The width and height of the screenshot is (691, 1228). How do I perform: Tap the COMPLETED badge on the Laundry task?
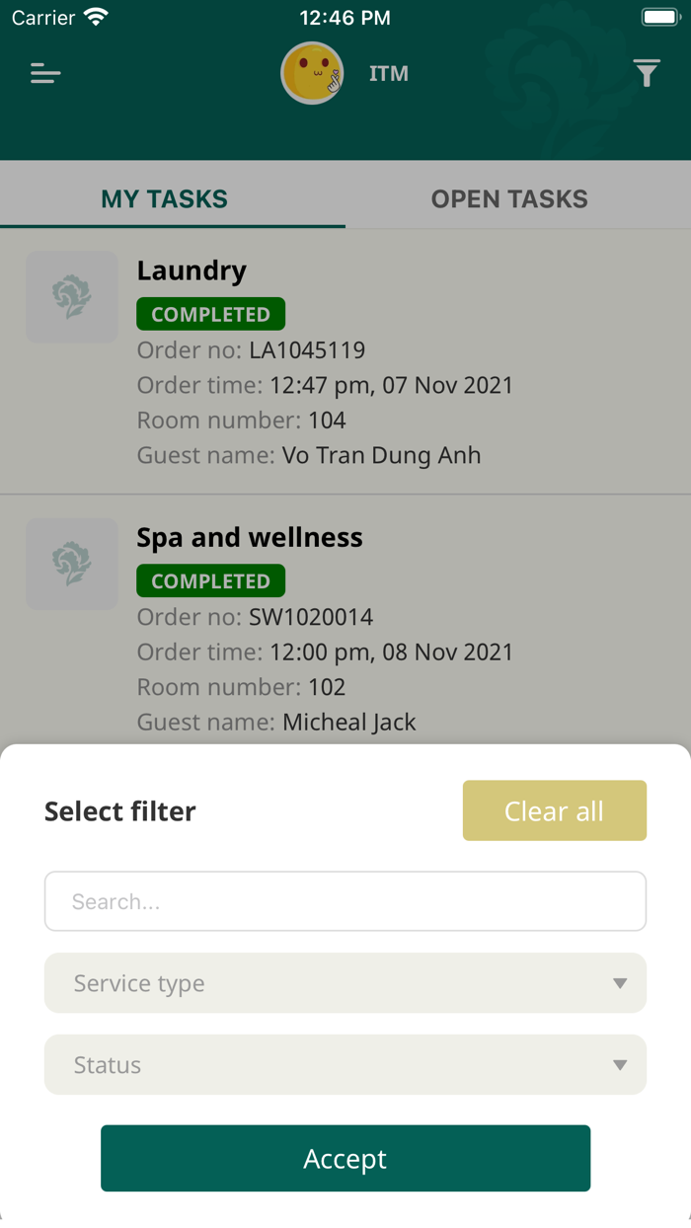210,314
